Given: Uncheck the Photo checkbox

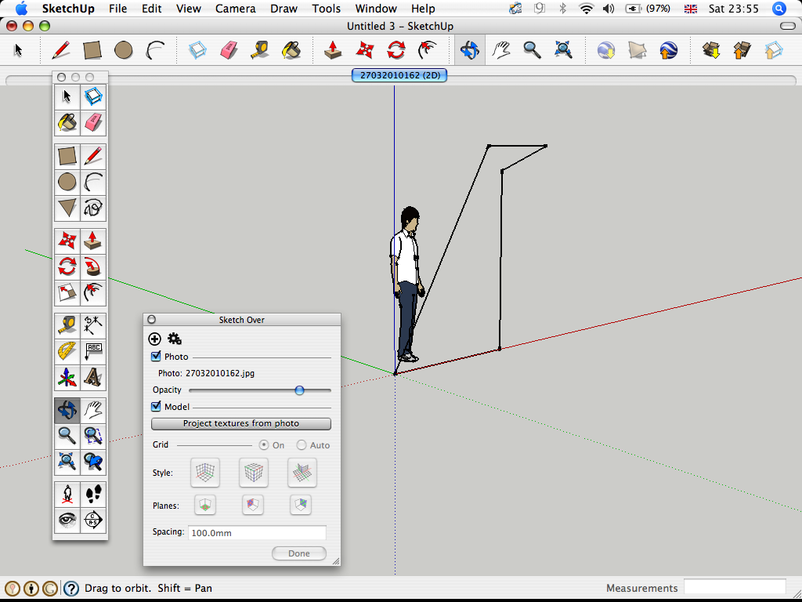Looking at the screenshot, I should coord(156,356).
